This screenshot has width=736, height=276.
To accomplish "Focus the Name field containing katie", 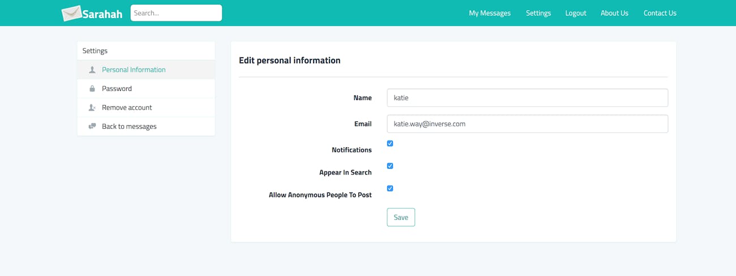I will coord(528,98).
